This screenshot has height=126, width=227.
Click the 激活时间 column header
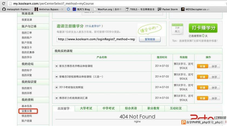162,57
